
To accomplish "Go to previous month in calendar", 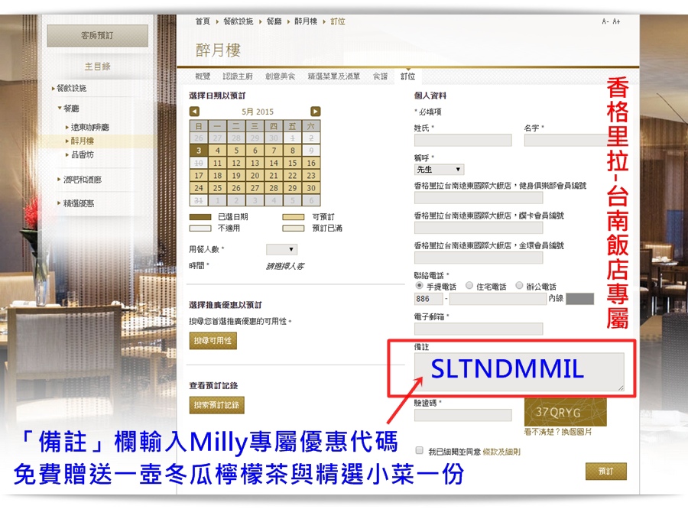I will click(194, 112).
